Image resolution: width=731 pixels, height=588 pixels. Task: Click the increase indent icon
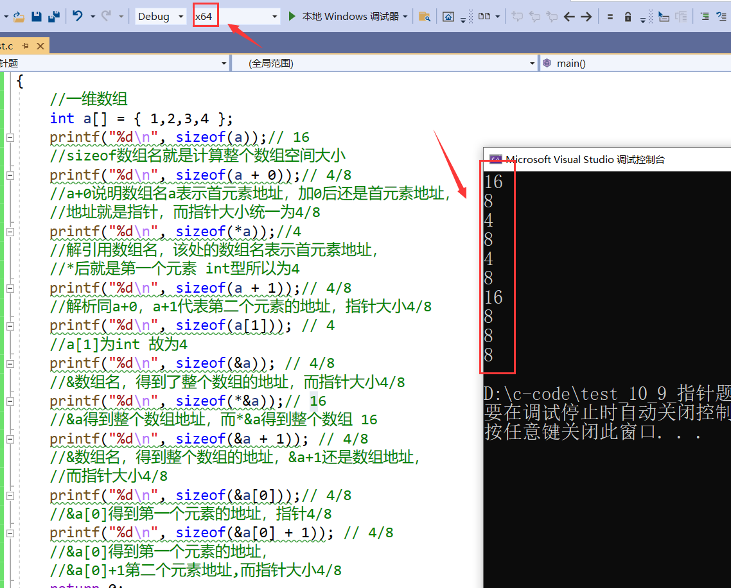(x=705, y=17)
